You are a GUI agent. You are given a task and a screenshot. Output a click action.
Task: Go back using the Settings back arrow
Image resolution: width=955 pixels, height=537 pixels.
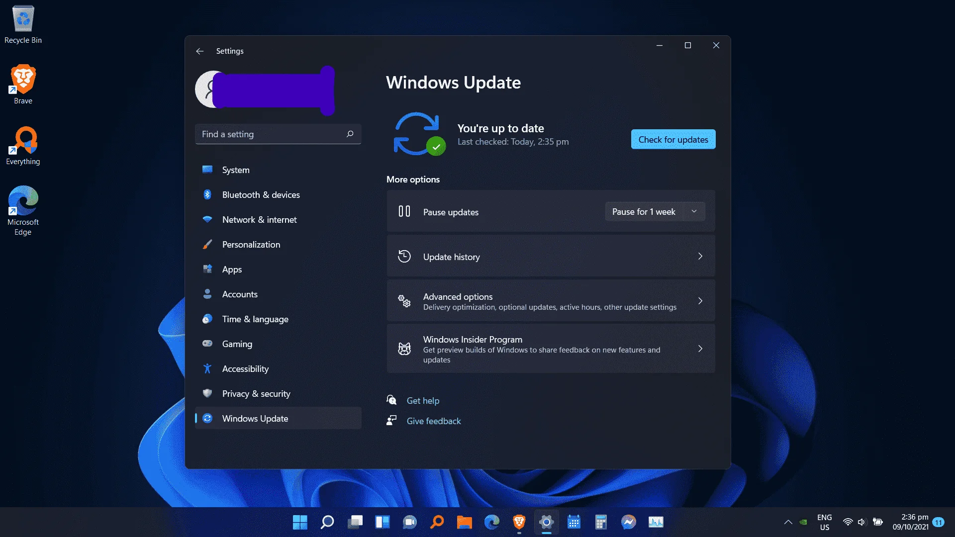200,51
